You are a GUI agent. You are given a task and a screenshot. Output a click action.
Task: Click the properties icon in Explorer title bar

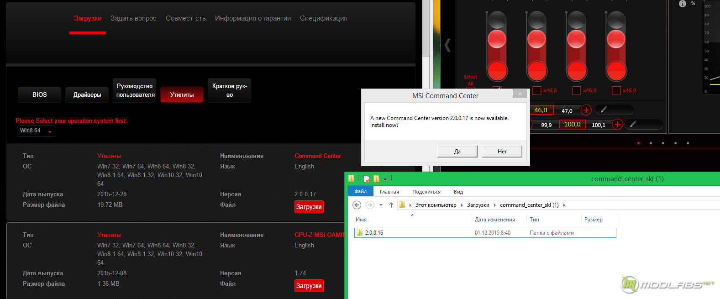366,179
